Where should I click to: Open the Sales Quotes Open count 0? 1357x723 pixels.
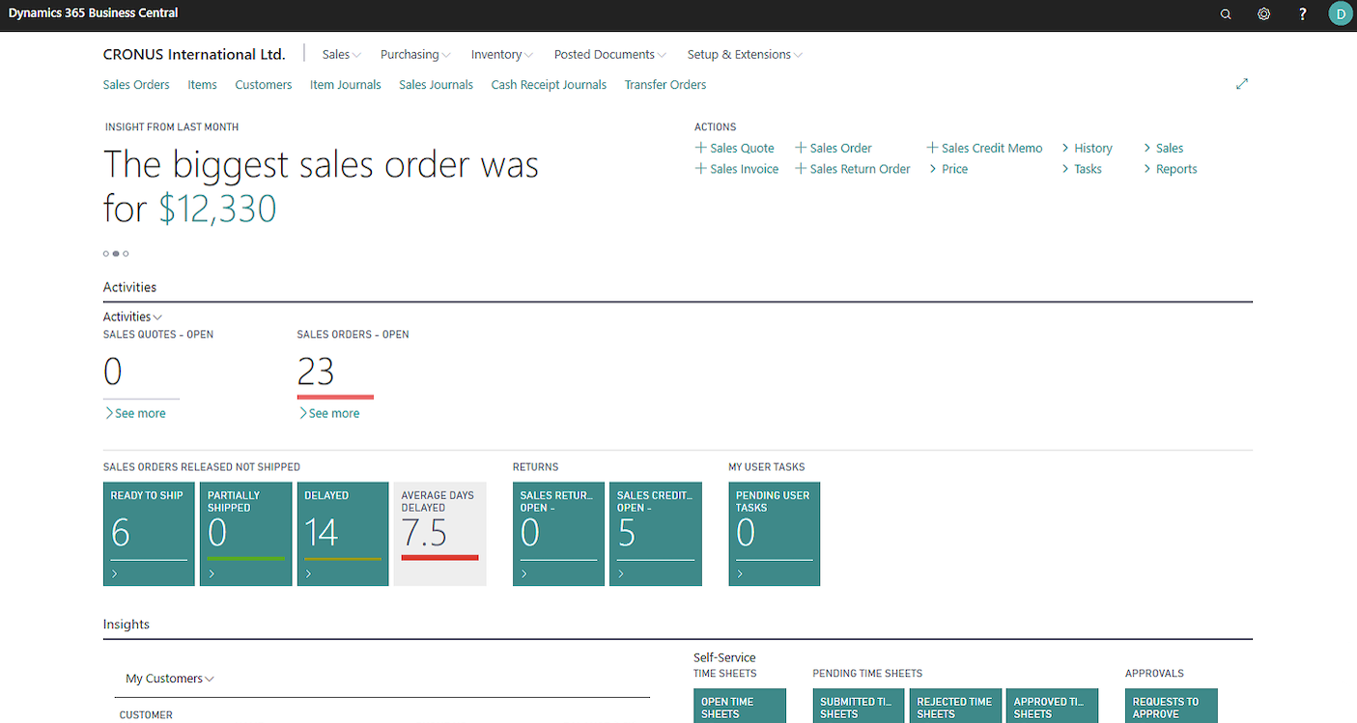113,372
